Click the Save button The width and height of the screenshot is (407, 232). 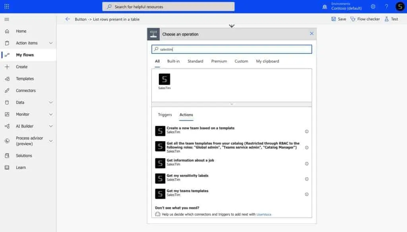[339, 19]
